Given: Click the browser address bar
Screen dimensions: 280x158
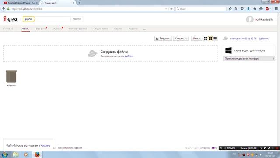Looking at the screenshot, I should [87, 9].
